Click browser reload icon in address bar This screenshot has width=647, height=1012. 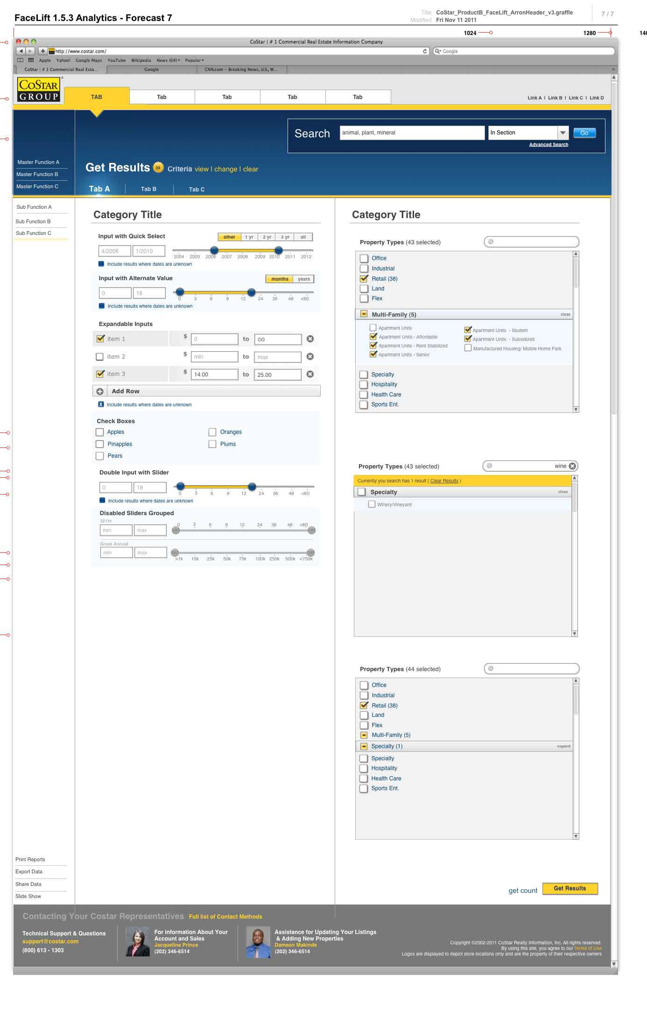(425, 51)
